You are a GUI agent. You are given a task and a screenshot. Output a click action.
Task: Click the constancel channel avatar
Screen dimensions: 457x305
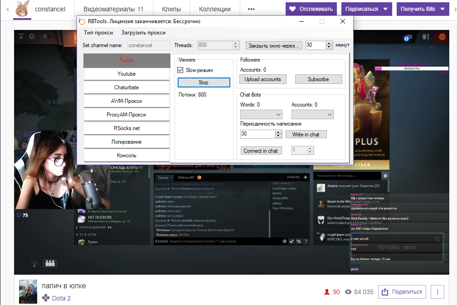point(23,9)
